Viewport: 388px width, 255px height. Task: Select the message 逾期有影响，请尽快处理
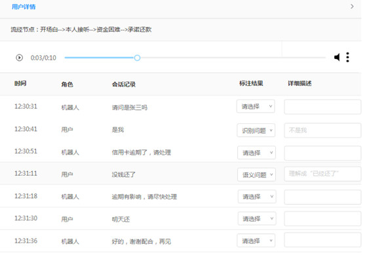(x=144, y=197)
